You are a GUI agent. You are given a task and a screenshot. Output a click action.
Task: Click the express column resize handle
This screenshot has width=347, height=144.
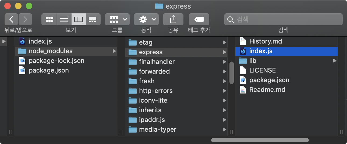342,132
